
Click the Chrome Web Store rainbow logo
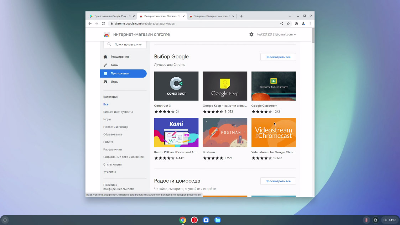click(x=107, y=35)
